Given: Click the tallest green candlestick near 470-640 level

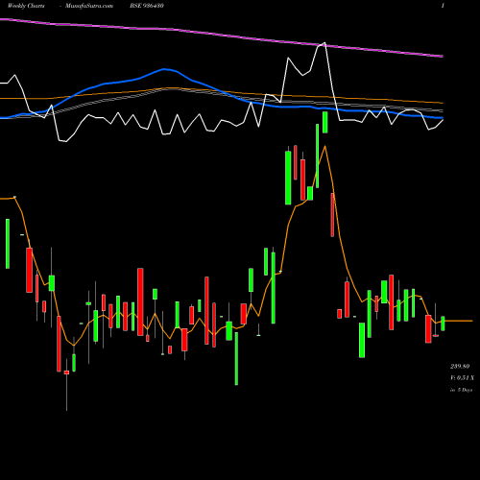Looking at the screenshot, I should tap(288, 178).
